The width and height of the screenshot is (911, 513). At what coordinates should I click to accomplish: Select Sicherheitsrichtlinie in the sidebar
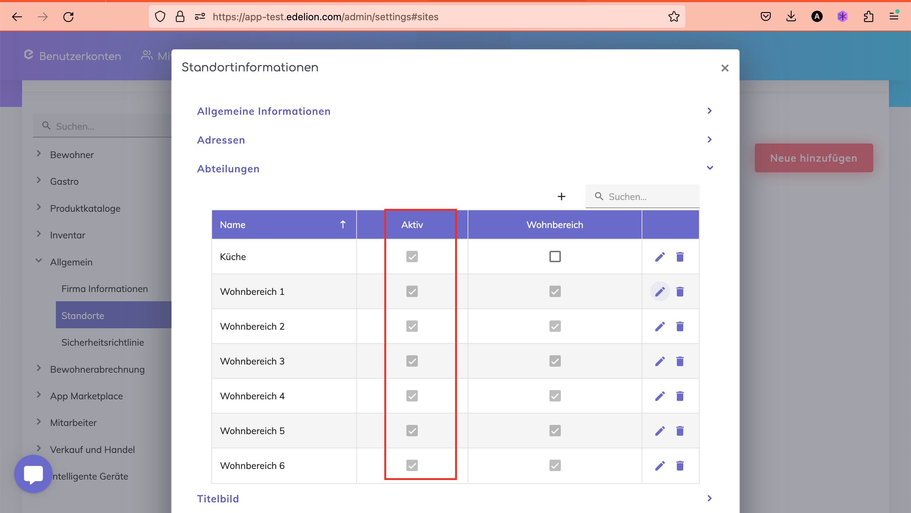[x=102, y=342]
